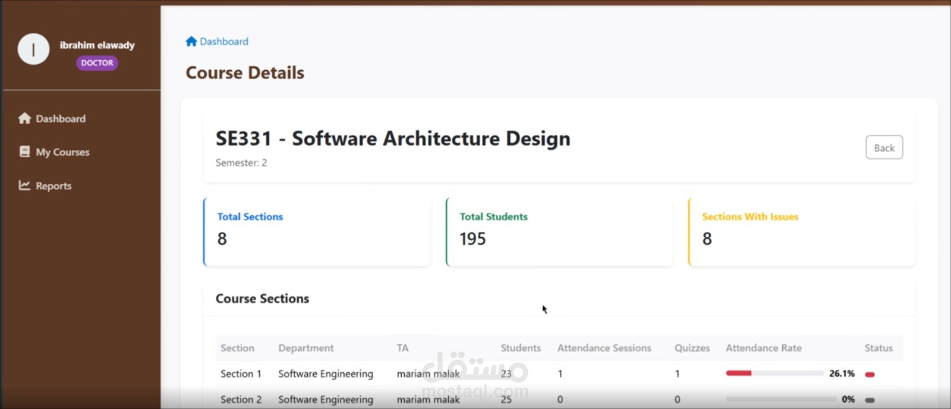Viewport: 951px width, 409px height.
Task: Click the 195 total students value
Action: tap(473, 238)
